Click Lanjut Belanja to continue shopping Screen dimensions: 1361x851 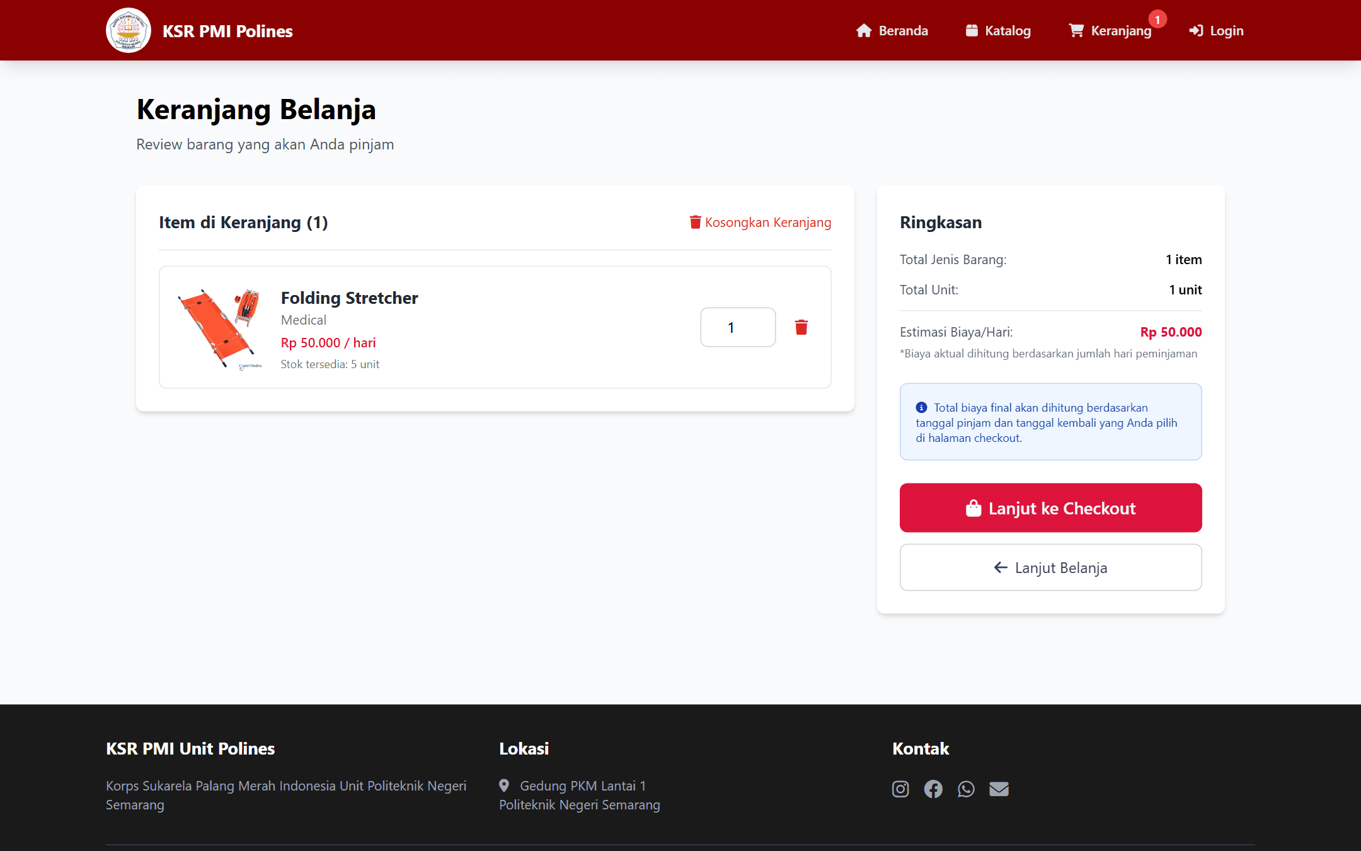(1051, 567)
